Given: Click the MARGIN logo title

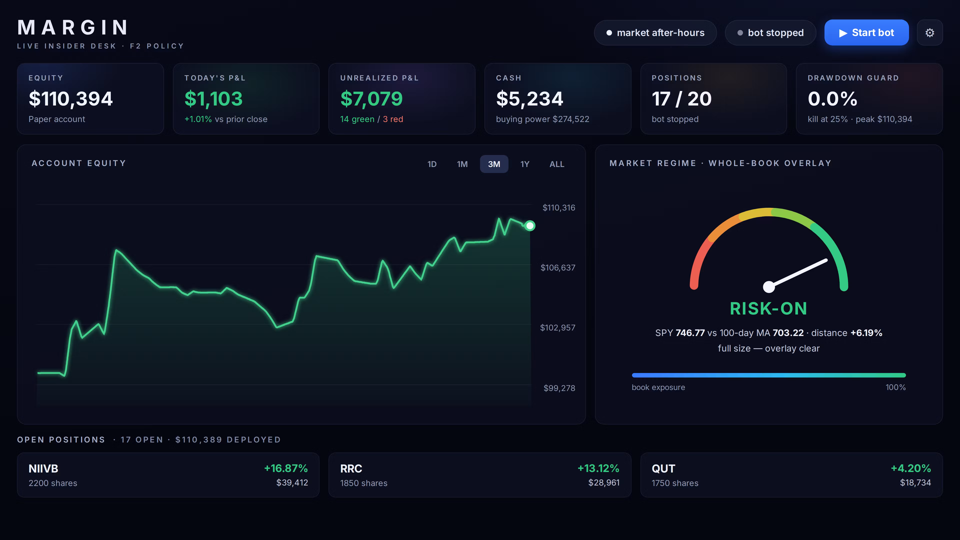Looking at the screenshot, I should 73,27.
